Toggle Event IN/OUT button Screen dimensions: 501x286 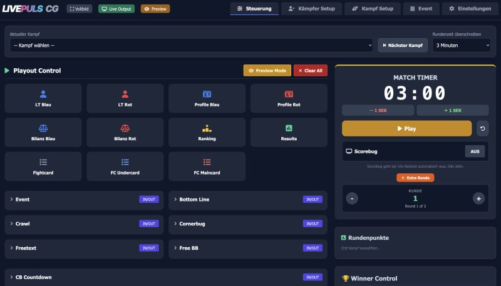coord(149,199)
